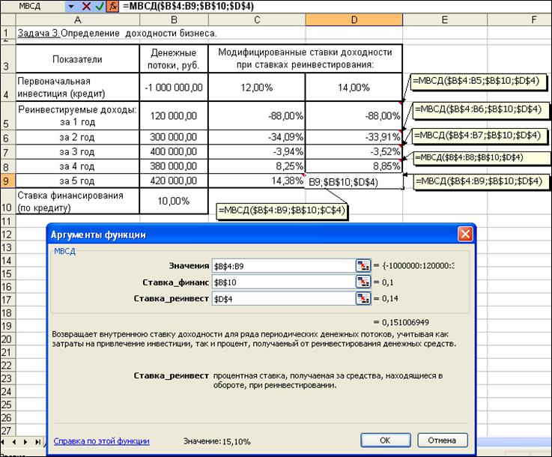This screenshot has height=457, width=552.
Task: Open the Справка по этой функции link
Action: [x=101, y=441]
